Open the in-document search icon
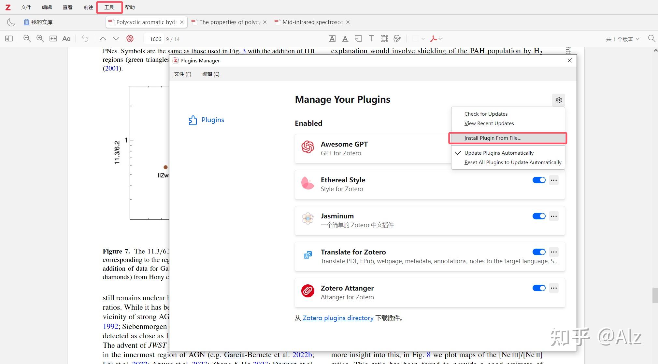 (651, 38)
